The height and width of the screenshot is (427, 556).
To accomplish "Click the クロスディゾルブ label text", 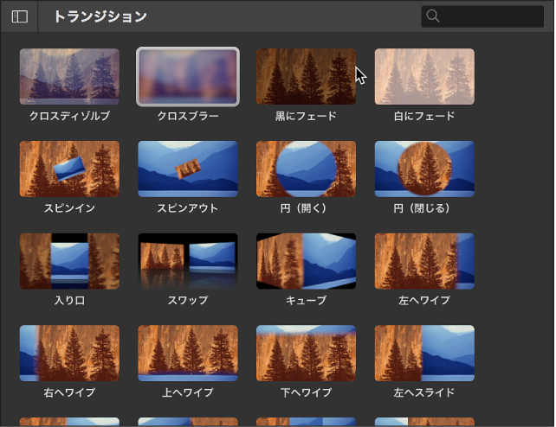I will 69,116.
